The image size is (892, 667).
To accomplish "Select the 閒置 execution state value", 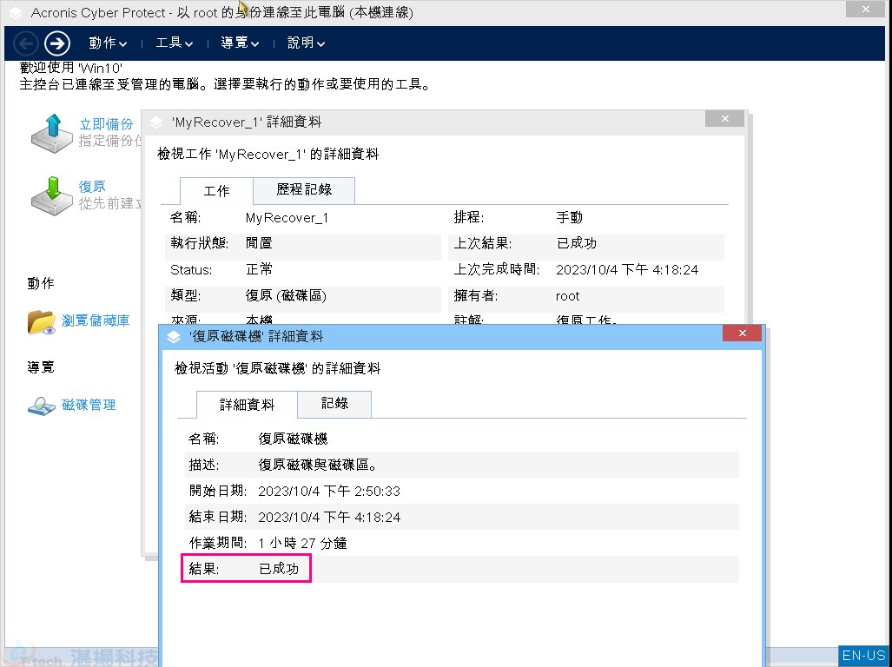I will [x=259, y=243].
